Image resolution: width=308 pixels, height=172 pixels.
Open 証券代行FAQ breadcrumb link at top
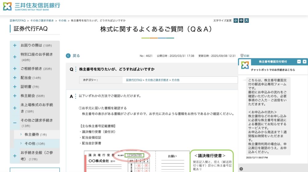click(x=18, y=21)
